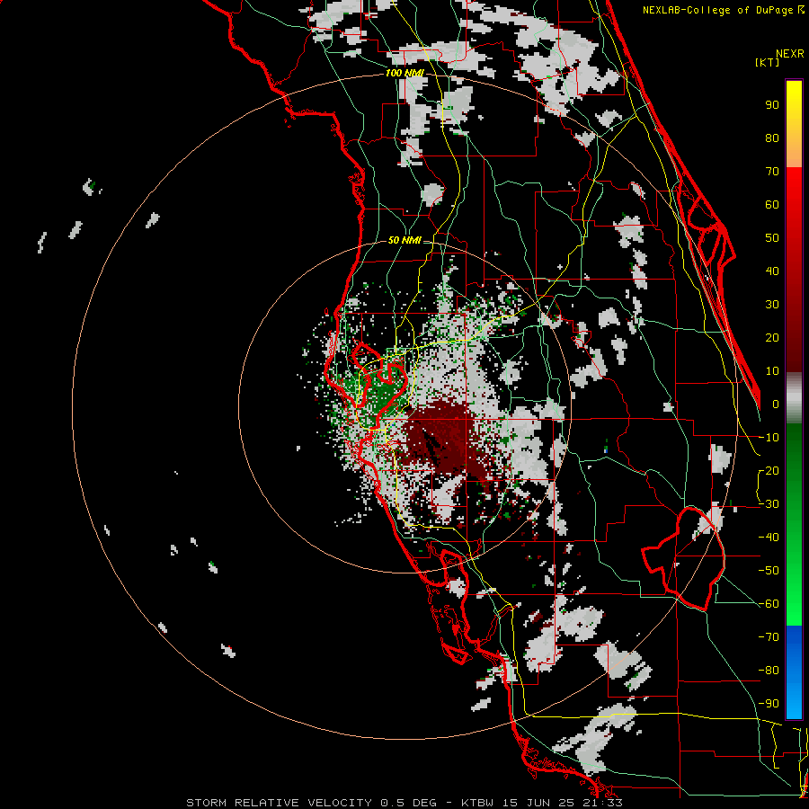Click the -80 value on the velocity scale
Viewport: 809px width, 809px height.
pos(769,671)
